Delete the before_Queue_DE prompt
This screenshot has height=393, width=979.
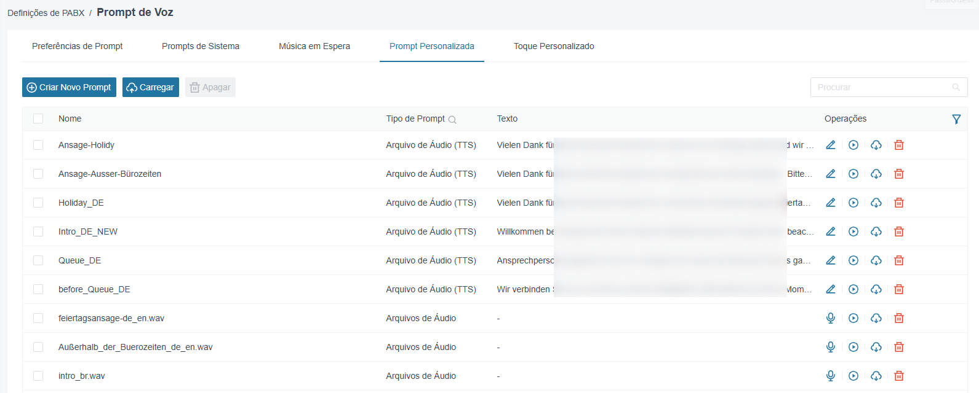tap(899, 289)
